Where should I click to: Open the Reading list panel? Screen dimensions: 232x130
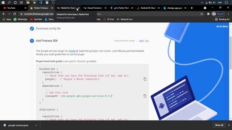click(x=222, y=19)
